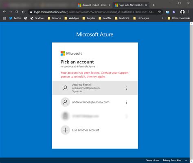Minimize the browser window
Image resolution: width=193 pixels, height=163 pixels.
click(x=171, y=3)
